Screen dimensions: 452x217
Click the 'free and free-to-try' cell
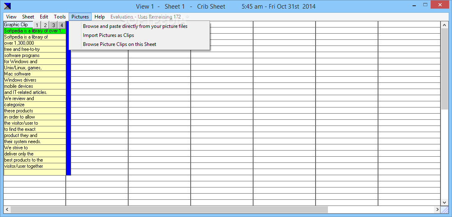coord(35,49)
